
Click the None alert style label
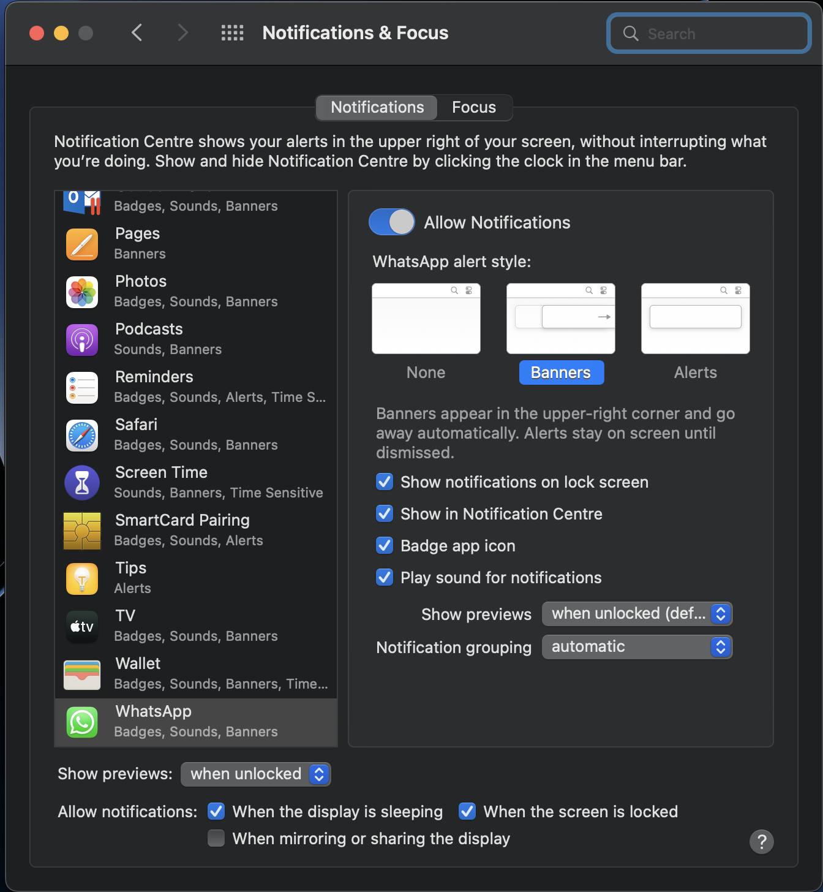click(426, 372)
